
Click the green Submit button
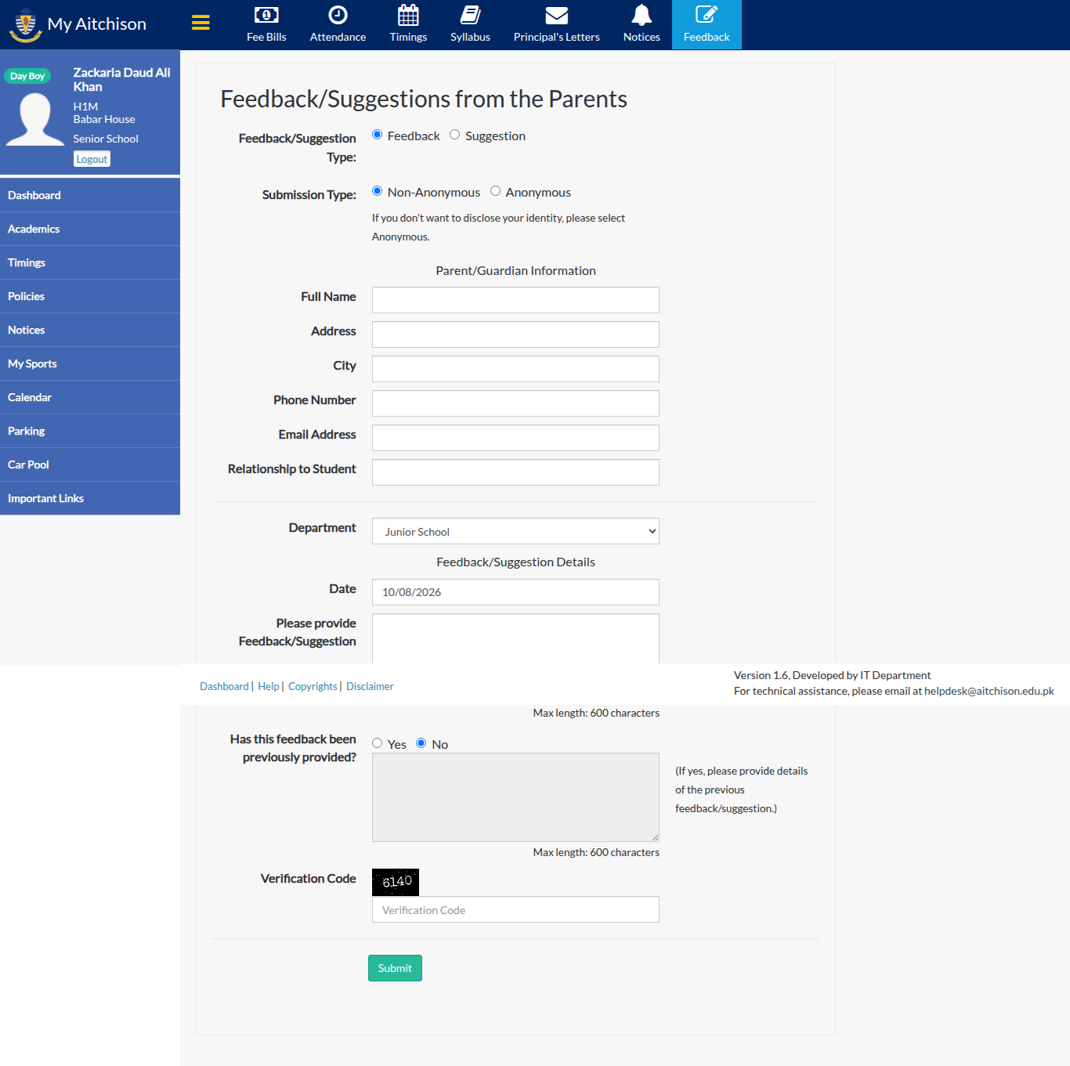pyautogui.click(x=395, y=968)
